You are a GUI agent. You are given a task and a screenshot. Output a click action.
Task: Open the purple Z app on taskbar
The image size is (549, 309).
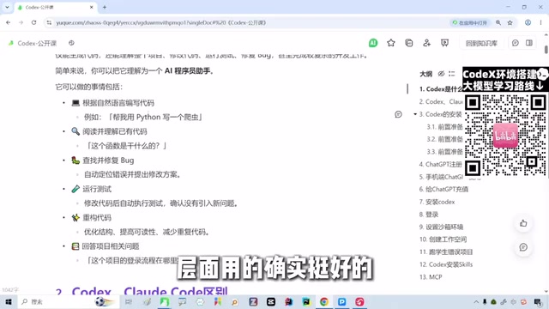(x=253, y=301)
